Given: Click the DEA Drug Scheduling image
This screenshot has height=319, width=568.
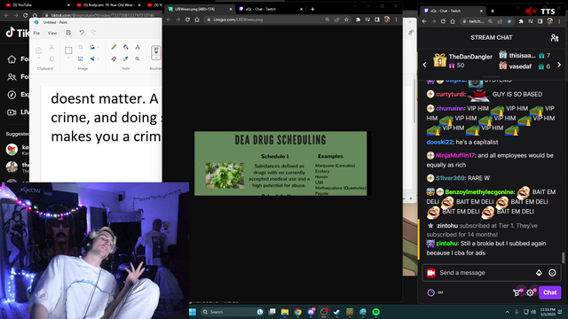Looking at the screenshot, I should 280,163.
